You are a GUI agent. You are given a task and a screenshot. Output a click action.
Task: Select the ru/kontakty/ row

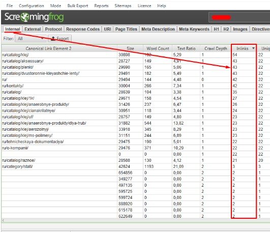click(x=136, y=86)
